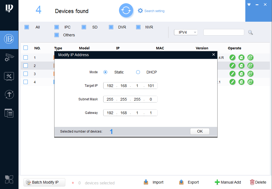
Task: Open the device upgrade sidebar icon
Action: 9,94
